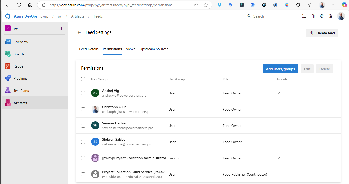349x184 pixels.
Task: Click the Delete feed button
Action: [322, 33]
